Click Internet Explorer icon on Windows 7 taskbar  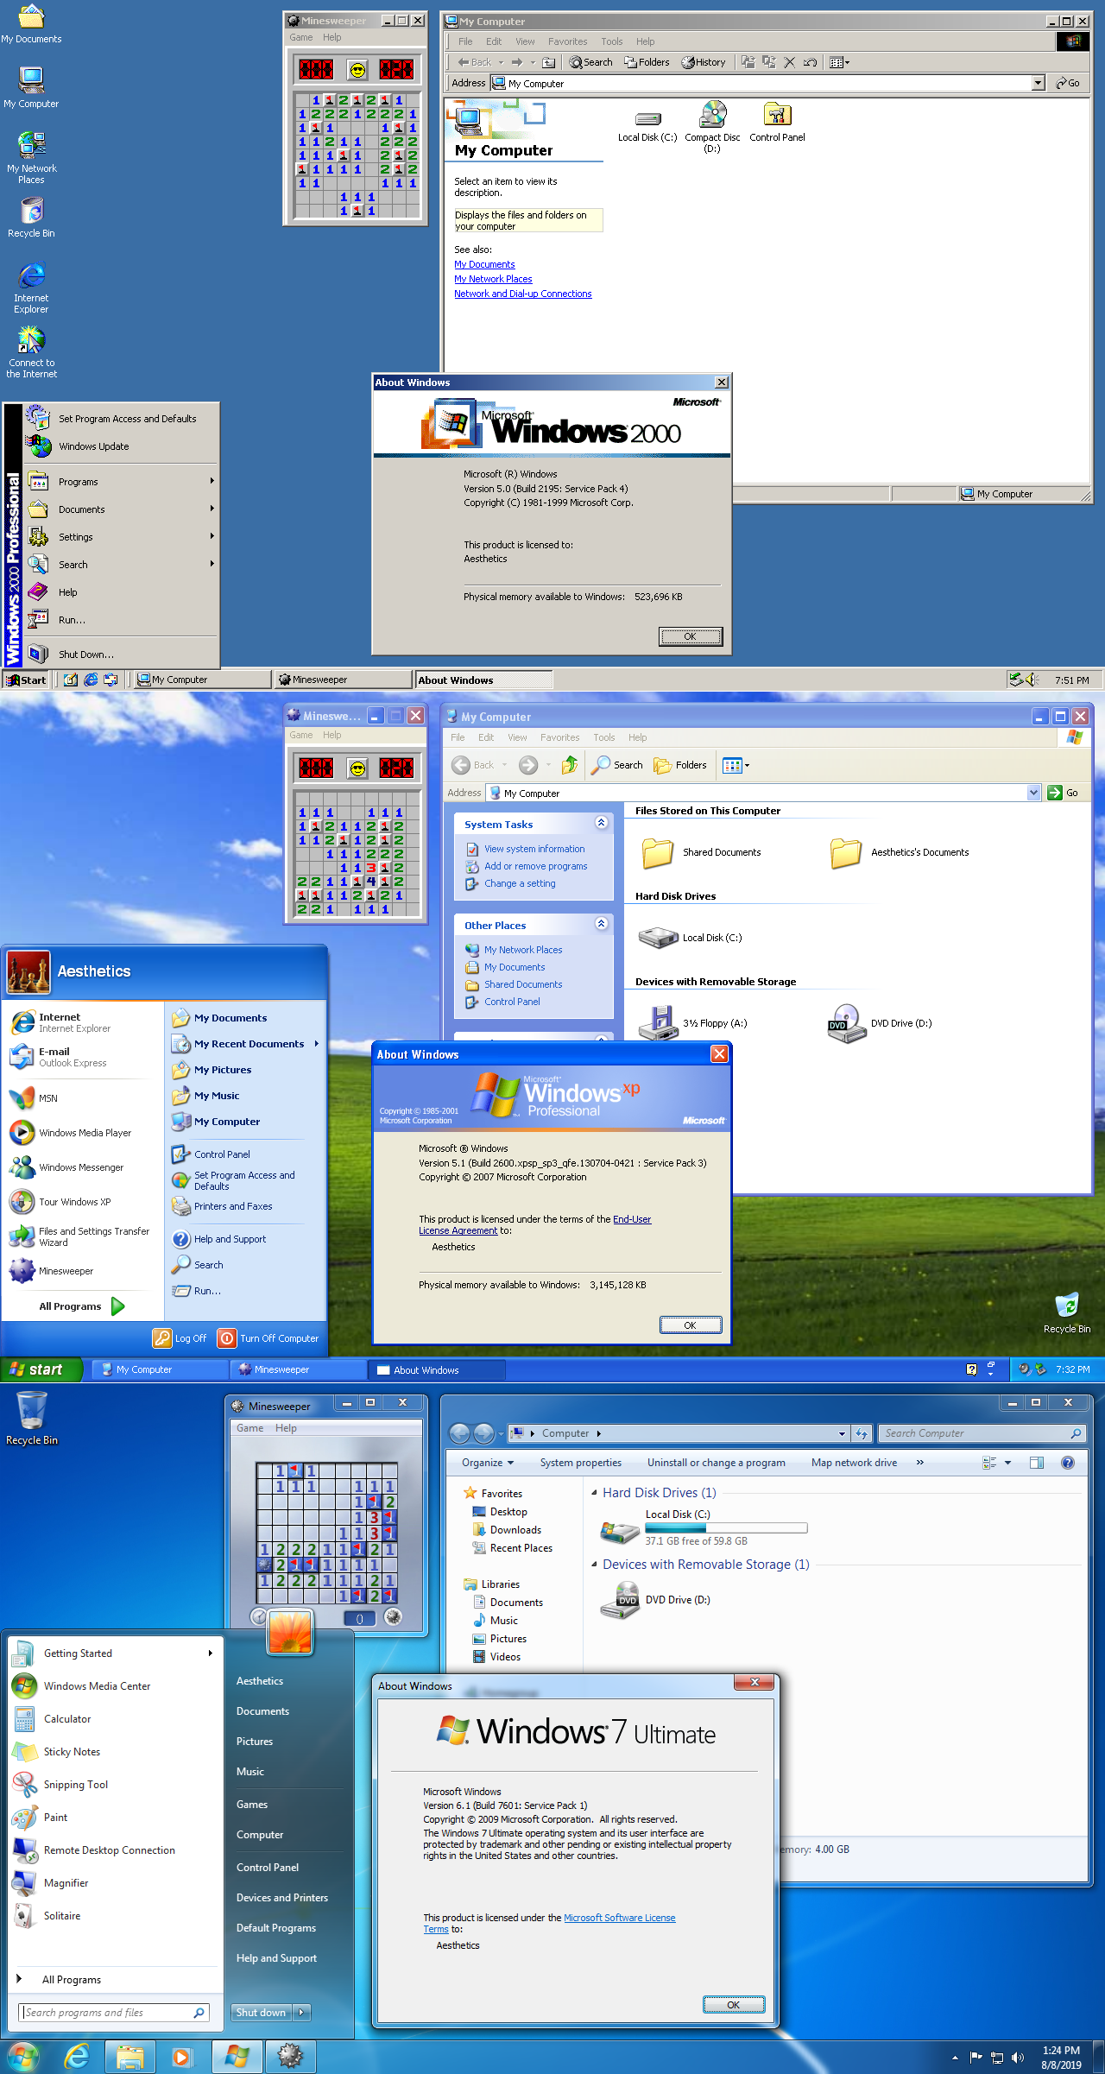77,2057
